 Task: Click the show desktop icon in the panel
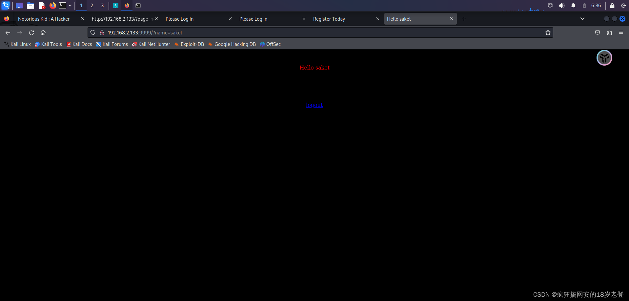pos(19,6)
